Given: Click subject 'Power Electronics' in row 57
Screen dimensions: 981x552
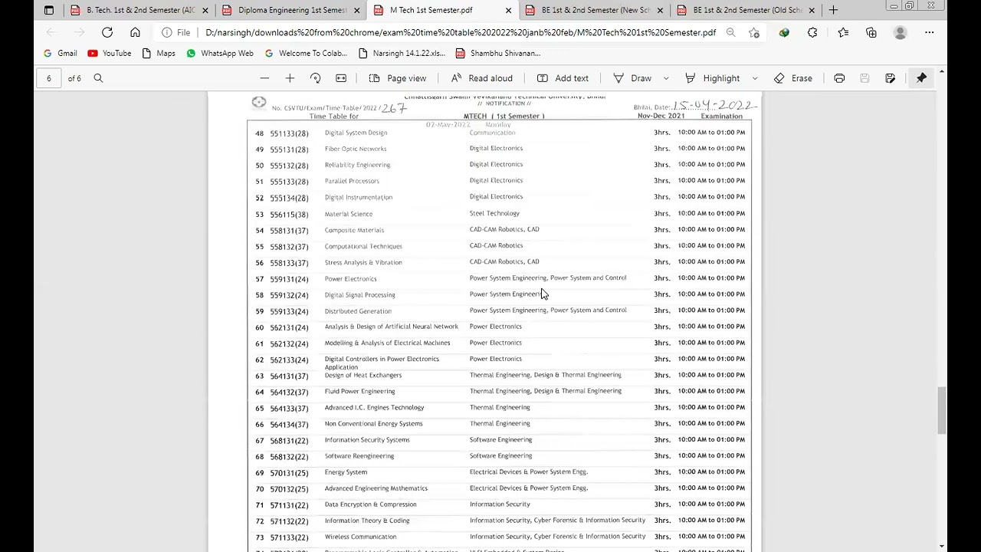Looking at the screenshot, I should (350, 279).
